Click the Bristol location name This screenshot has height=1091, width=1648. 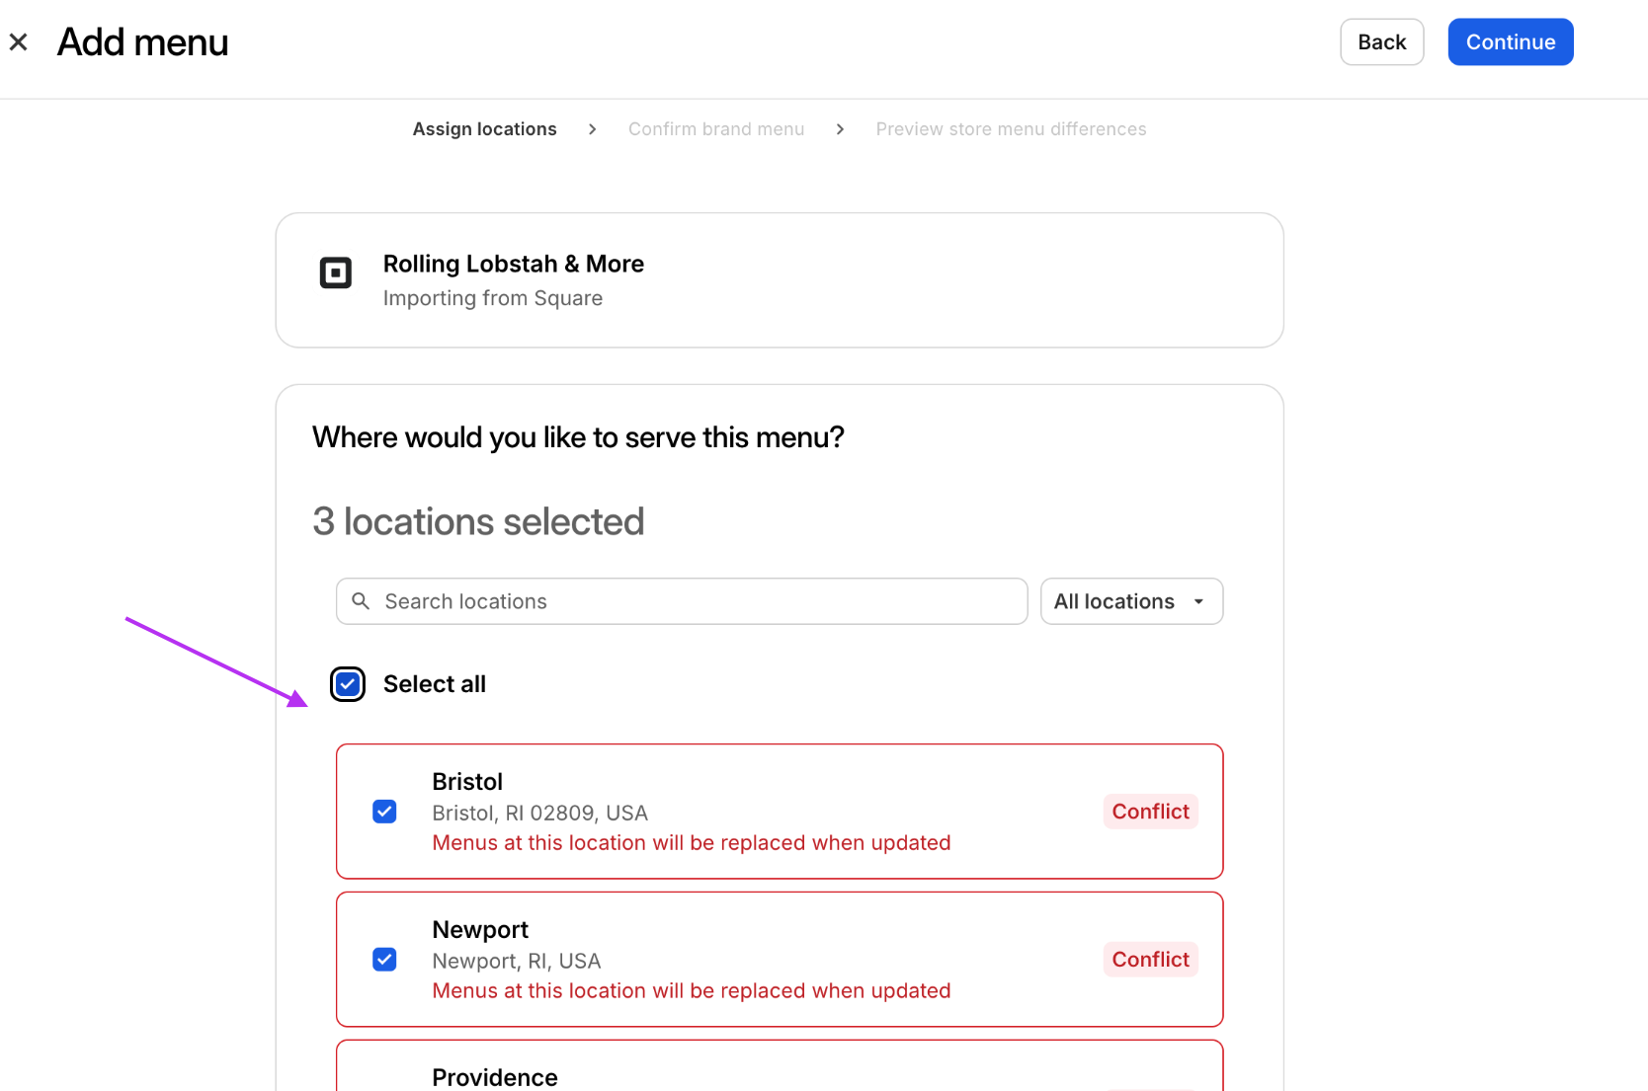pos(467,782)
